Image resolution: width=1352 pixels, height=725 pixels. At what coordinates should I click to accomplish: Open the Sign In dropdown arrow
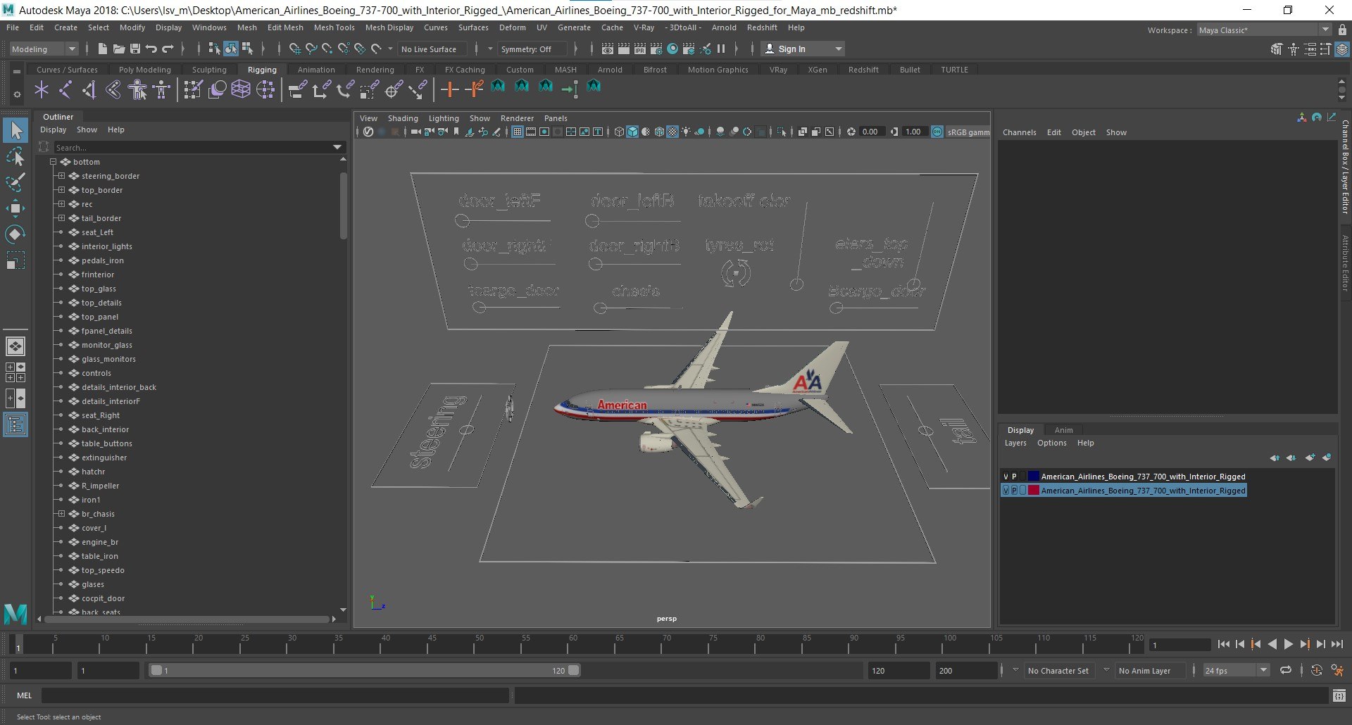[838, 49]
